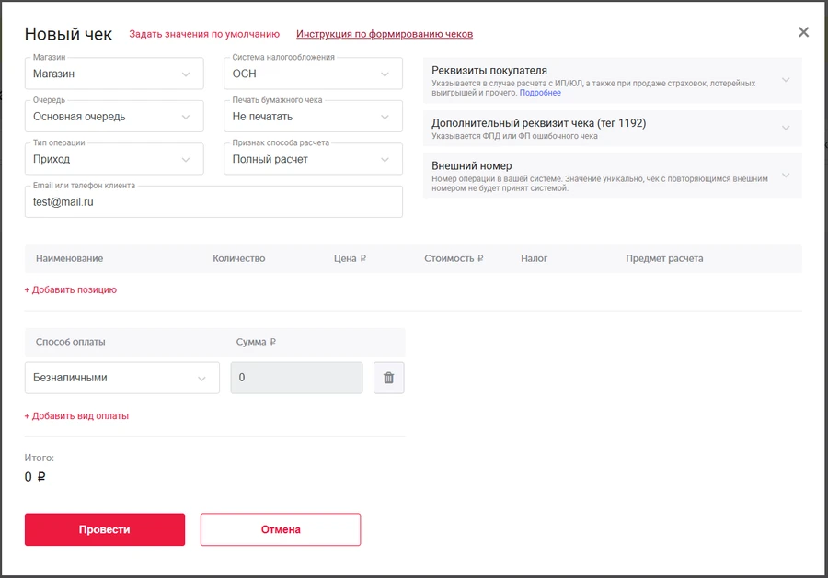Click the Провести button
Viewport: 828px width, 578px height.
(105, 529)
